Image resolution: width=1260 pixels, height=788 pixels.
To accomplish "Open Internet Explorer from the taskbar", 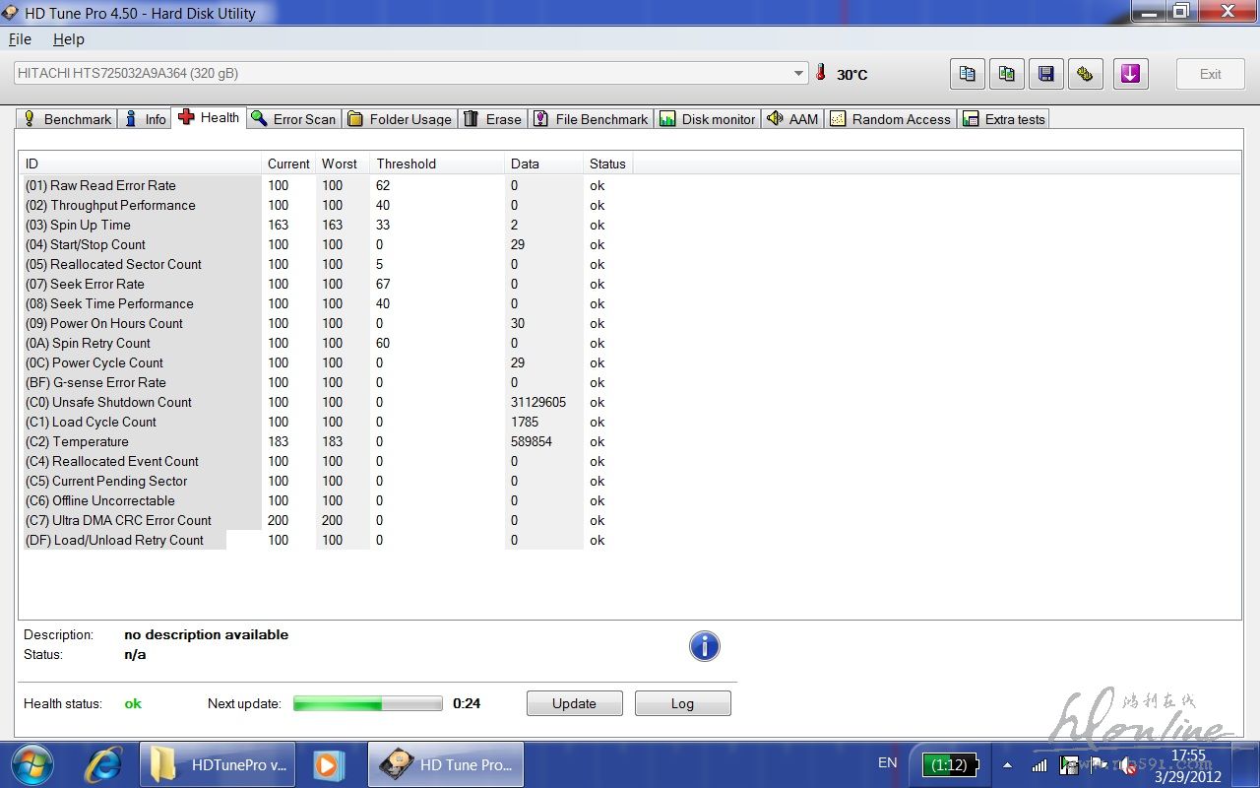I will [102, 764].
